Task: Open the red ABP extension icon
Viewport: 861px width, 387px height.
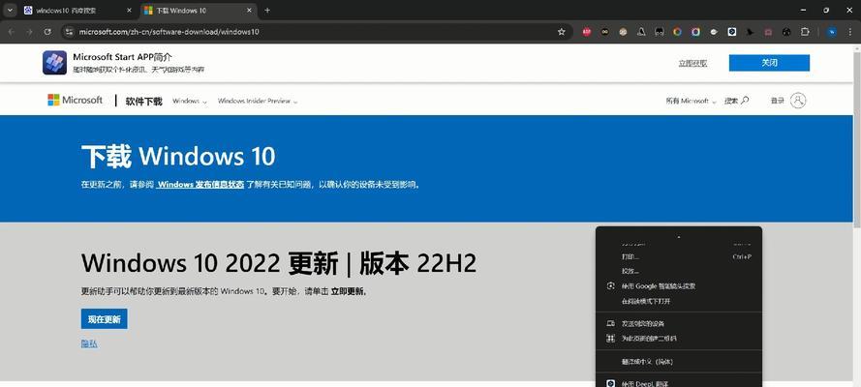Action: point(587,32)
